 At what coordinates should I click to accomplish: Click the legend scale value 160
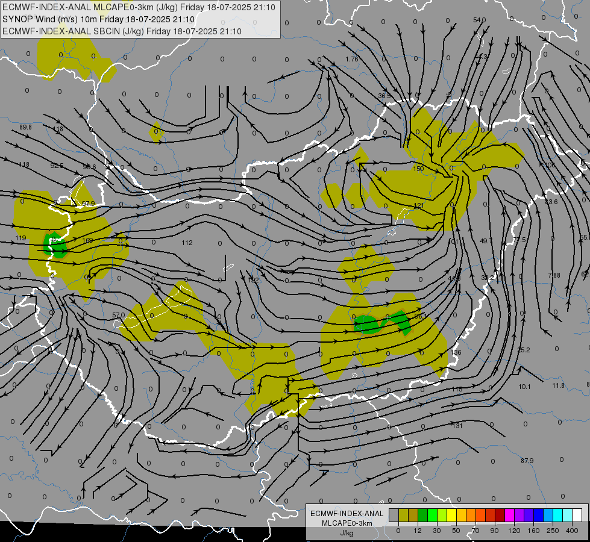point(533,531)
